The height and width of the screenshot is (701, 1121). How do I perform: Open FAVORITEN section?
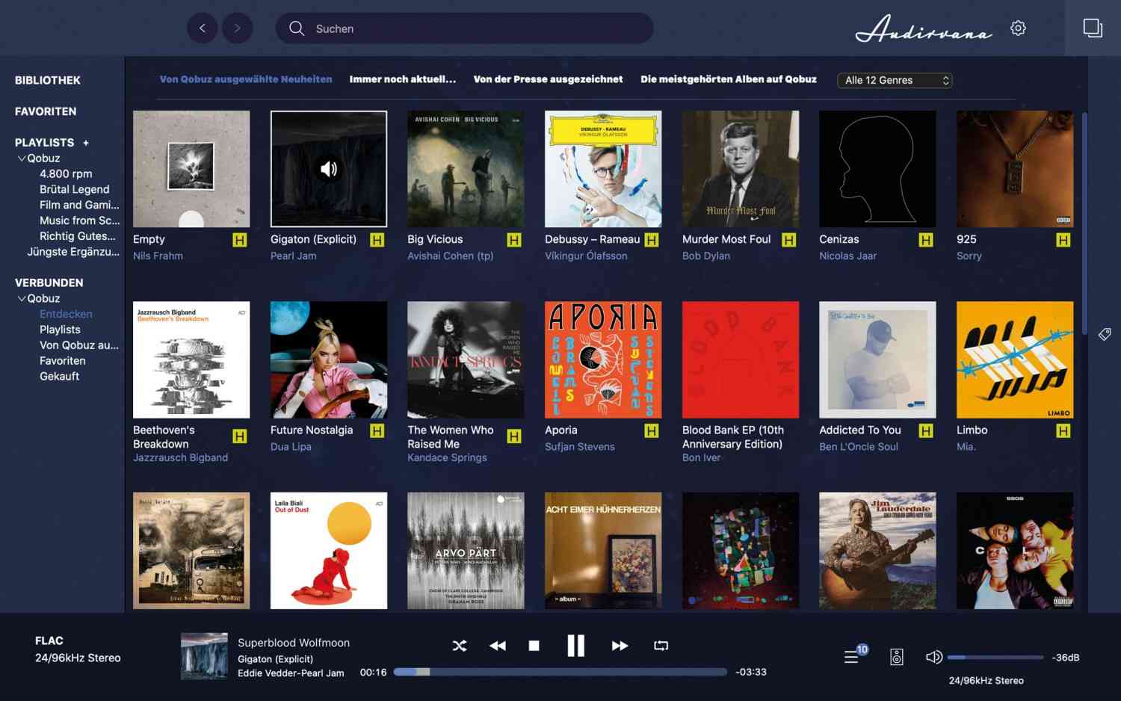click(x=46, y=111)
